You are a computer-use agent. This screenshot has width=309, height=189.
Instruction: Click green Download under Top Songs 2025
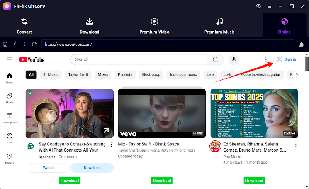coord(254,181)
